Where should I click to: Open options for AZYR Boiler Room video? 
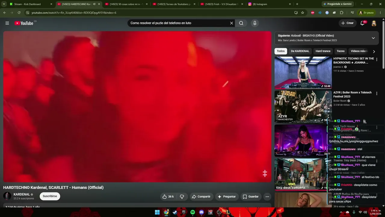click(377, 94)
